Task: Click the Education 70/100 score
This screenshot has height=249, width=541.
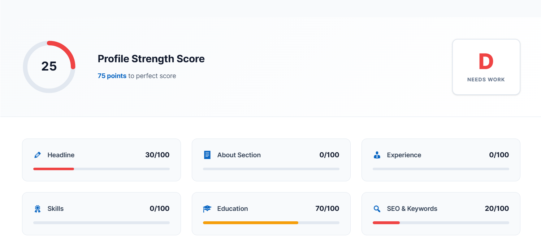Action: click(x=327, y=209)
